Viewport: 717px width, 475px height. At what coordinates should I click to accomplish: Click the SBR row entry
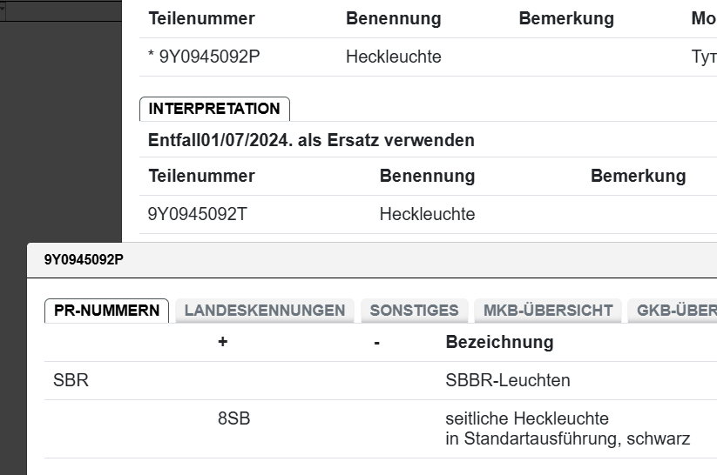(71, 380)
